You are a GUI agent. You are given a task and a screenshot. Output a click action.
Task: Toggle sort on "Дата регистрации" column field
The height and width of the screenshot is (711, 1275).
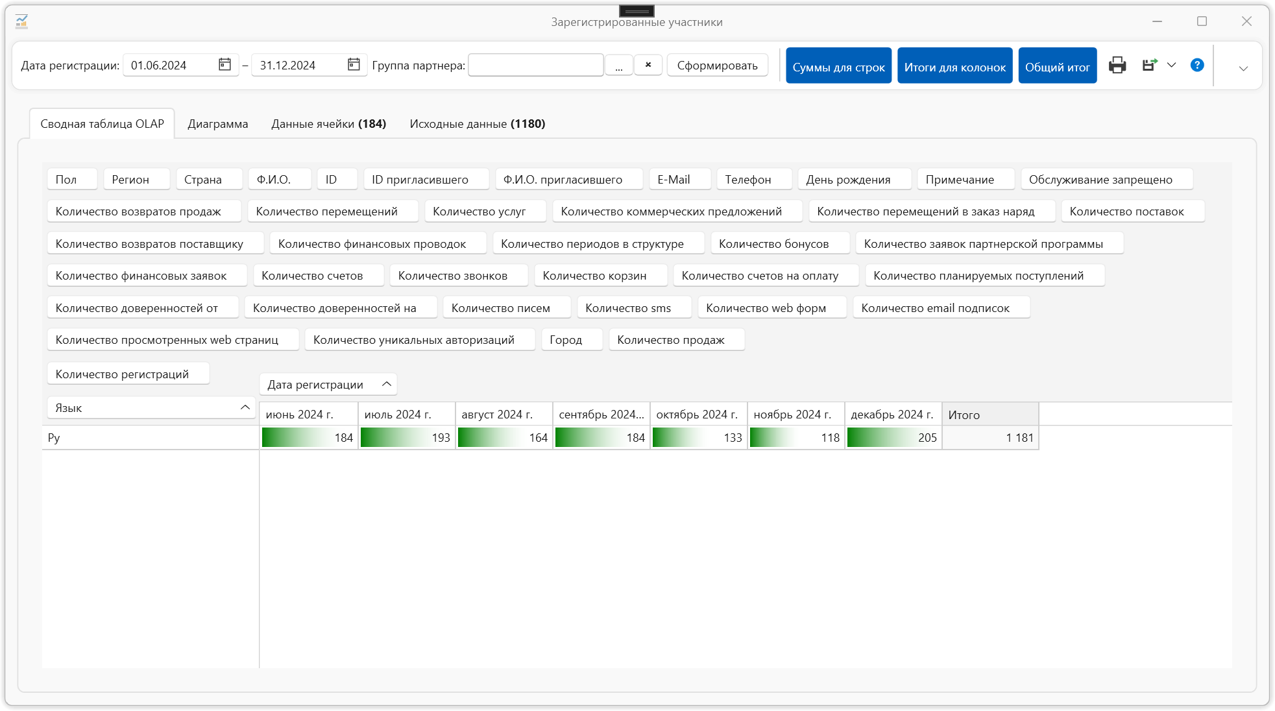click(x=387, y=384)
